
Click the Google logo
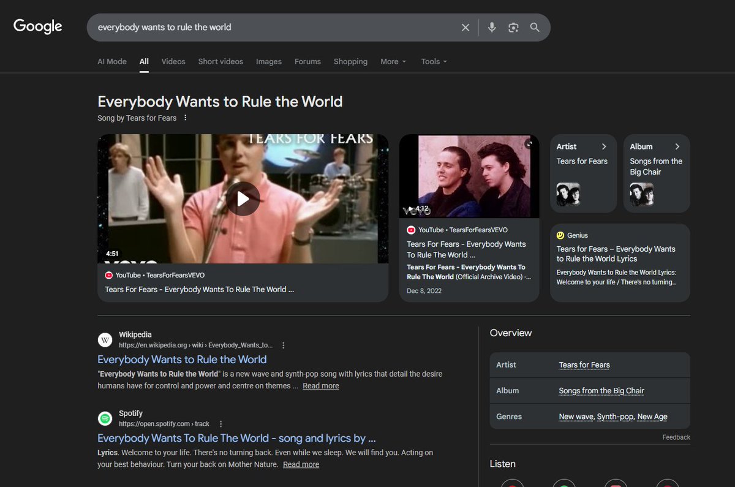(x=38, y=26)
